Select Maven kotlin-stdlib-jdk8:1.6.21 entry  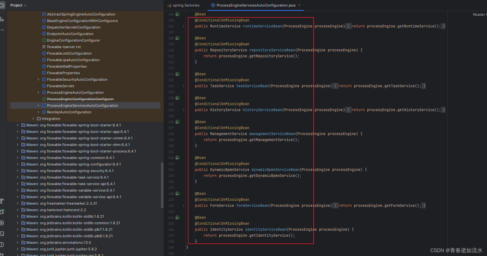tap(69, 236)
